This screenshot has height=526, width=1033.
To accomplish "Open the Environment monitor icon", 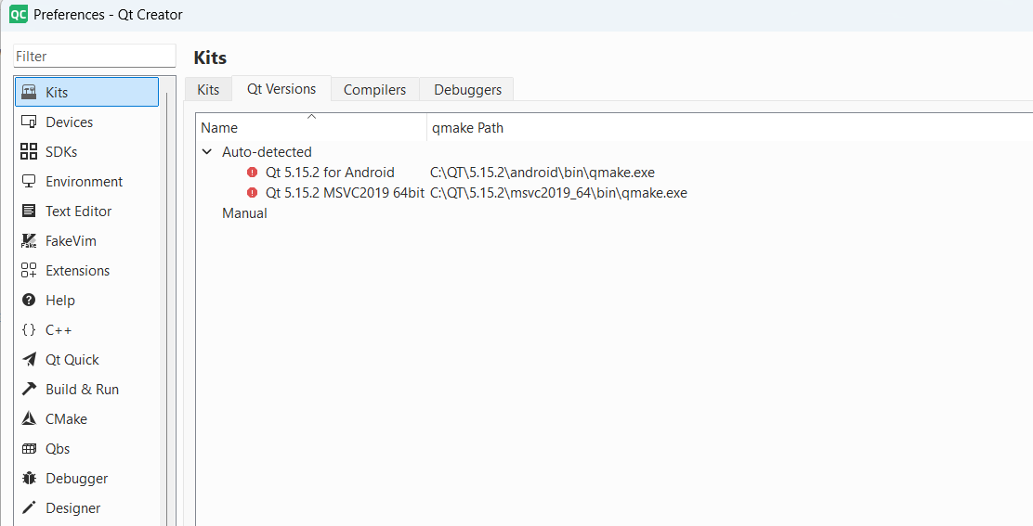I will 29,182.
